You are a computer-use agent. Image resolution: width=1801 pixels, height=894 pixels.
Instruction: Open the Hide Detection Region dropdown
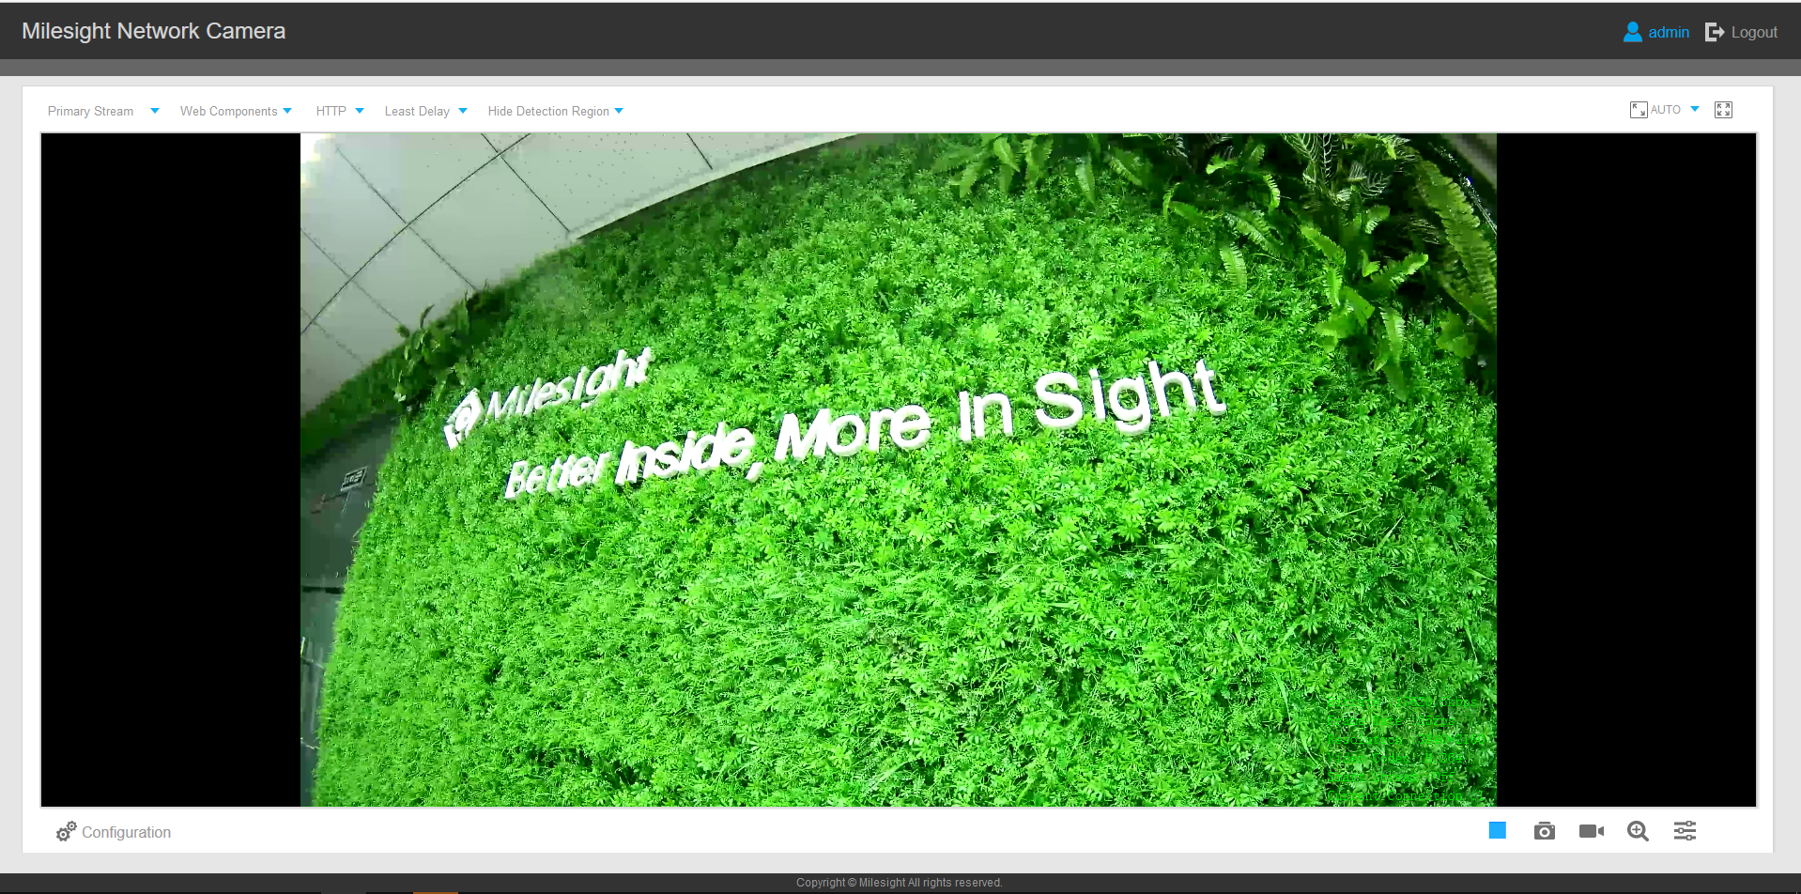[555, 111]
